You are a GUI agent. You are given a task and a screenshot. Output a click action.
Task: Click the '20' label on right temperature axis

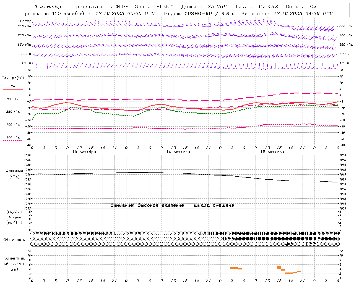tap(341, 70)
